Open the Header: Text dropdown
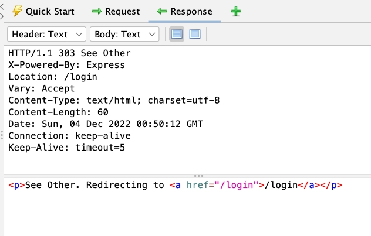This screenshot has height=236, width=371. click(46, 34)
